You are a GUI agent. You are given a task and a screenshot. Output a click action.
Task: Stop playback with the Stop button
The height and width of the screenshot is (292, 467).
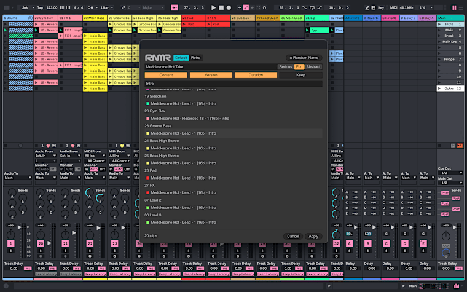[221, 7]
